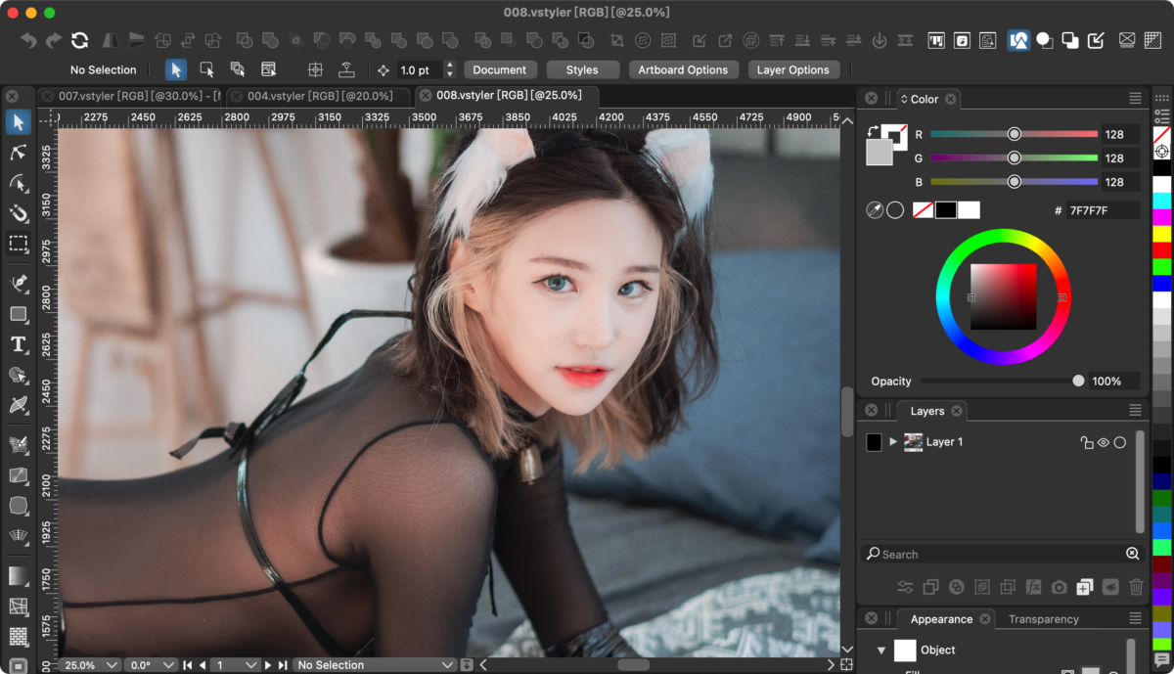Open the Layers panel hamburger menu
This screenshot has height=674, width=1174.
tap(1135, 411)
